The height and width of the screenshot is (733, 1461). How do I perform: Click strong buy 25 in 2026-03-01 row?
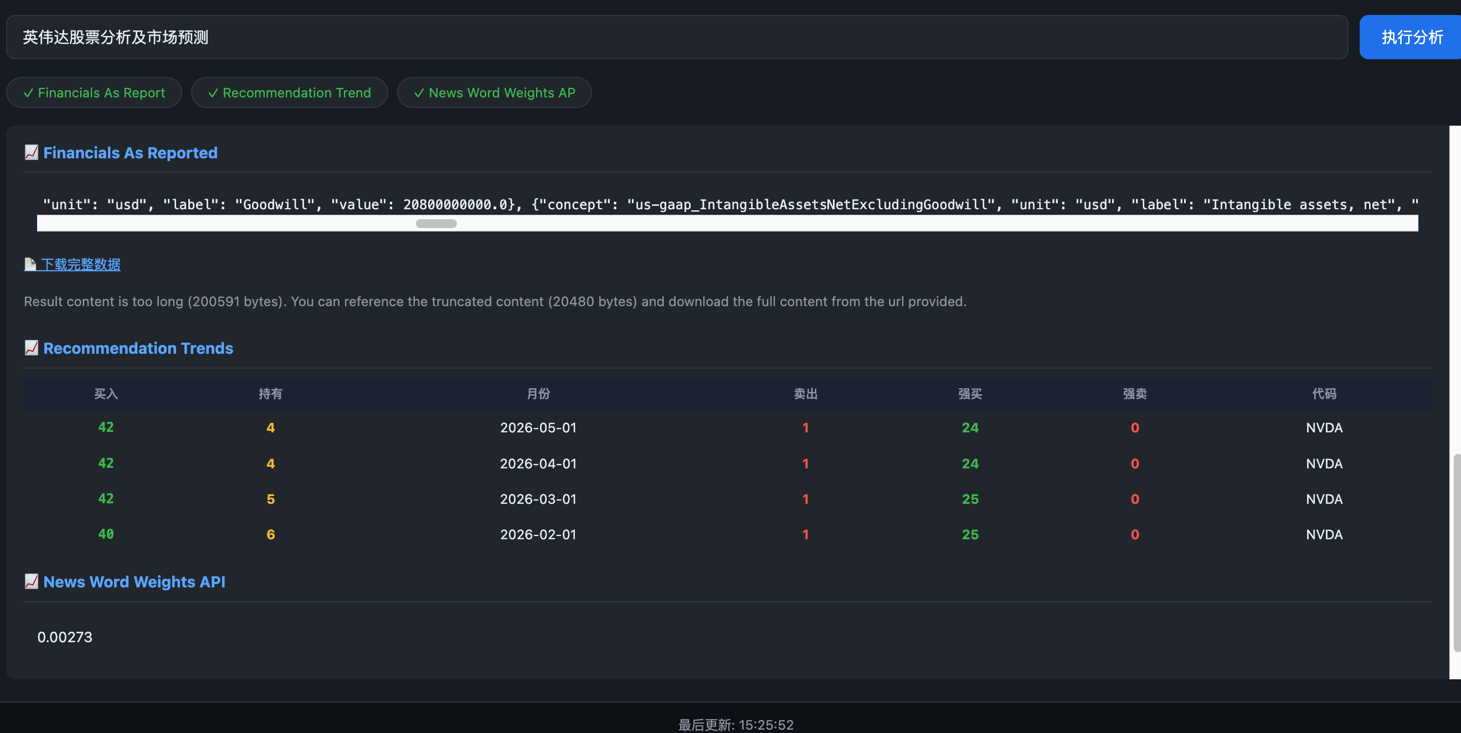[x=970, y=499]
